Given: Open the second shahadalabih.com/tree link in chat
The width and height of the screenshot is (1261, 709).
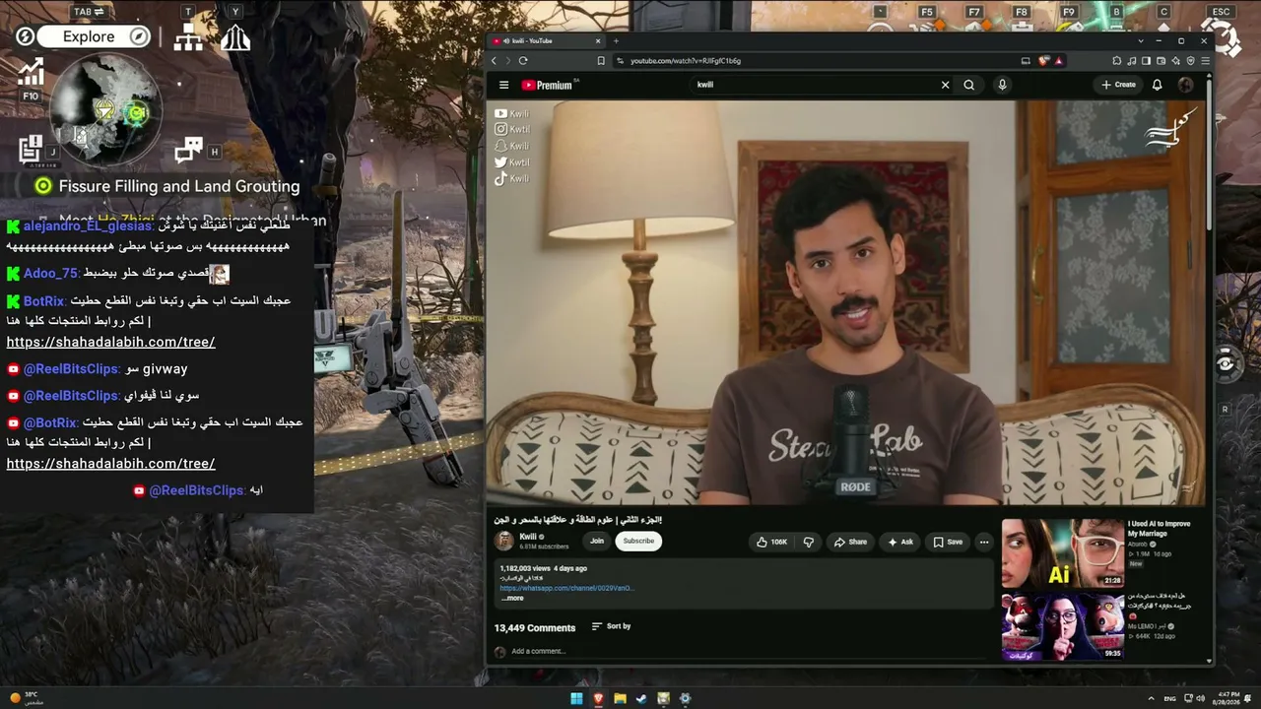Looking at the screenshot, I should [110, 463].
